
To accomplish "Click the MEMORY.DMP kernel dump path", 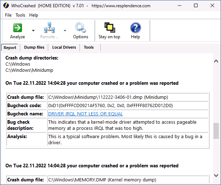I will [102, 180].
